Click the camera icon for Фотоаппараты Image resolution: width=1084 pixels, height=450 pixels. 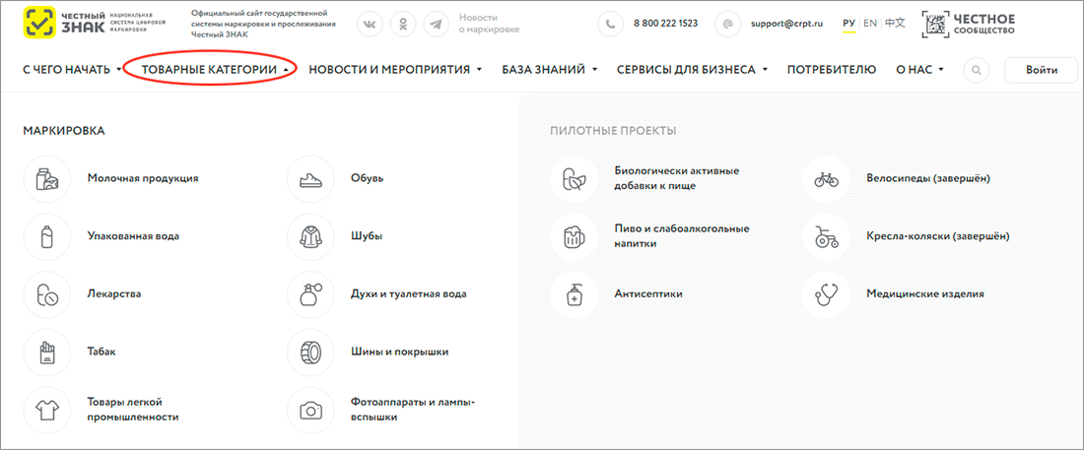pyautogui.click(x=310, y=411)
